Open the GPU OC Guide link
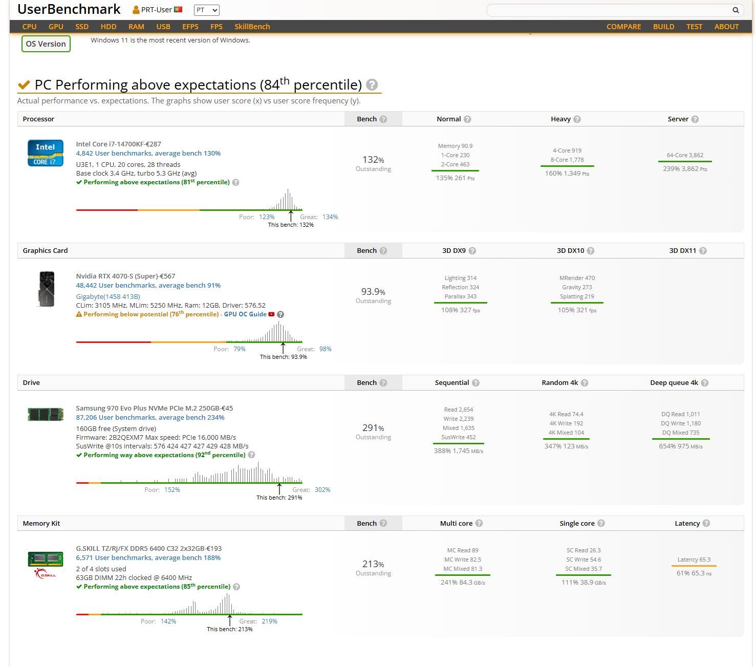Screen dimensions: 755x667 pyautogui.click(x=245, y=314)
